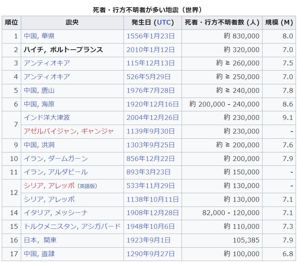297x262 pixels.
Task: Open the UTC link in header
Action: point(164,23)
